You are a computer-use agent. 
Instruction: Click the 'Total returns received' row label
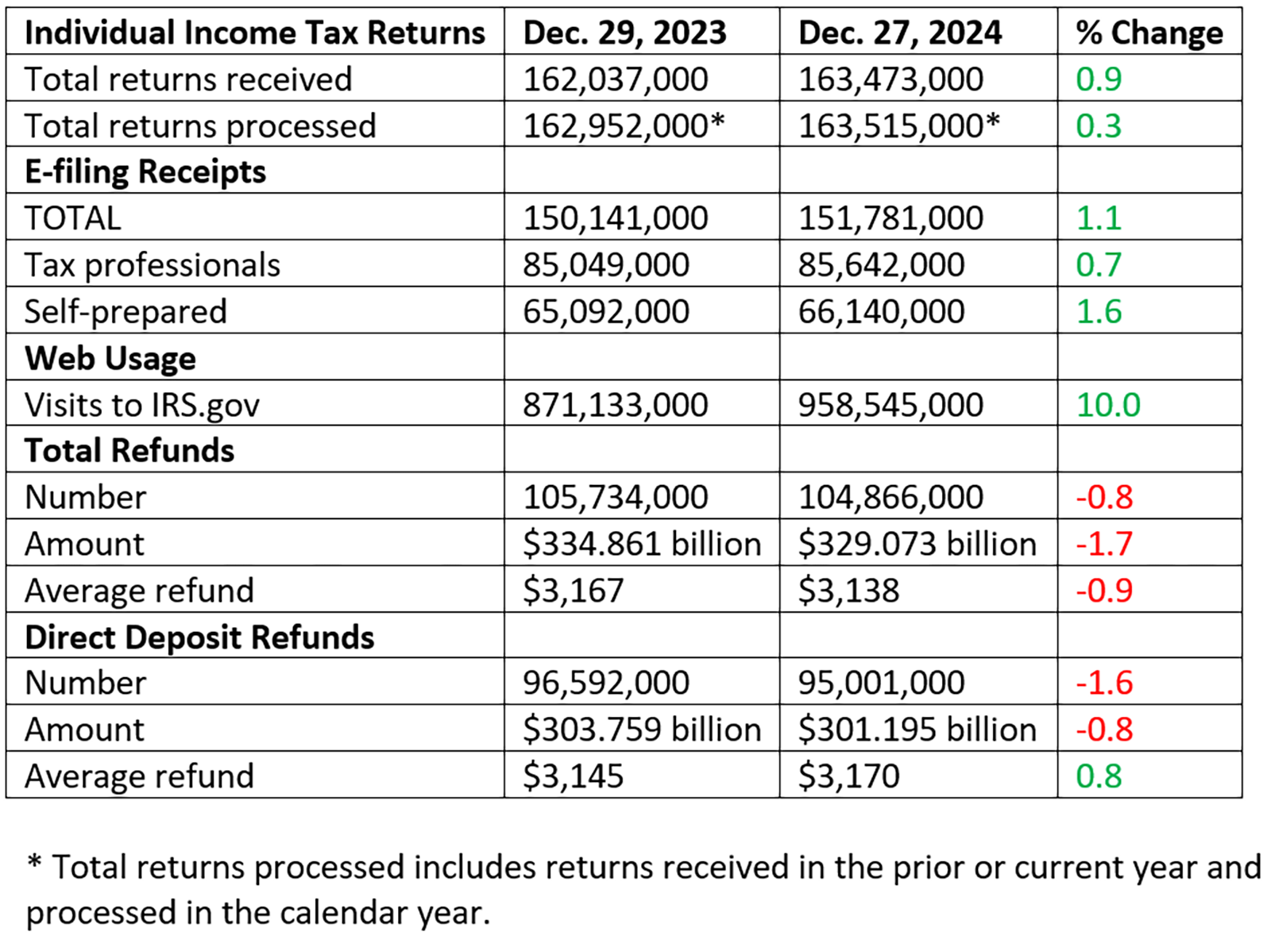[x=188, y=79]
